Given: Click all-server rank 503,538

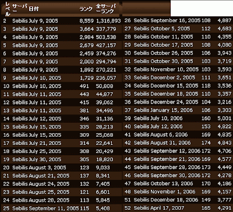Looking at the screenshot, I should point(106,37).
